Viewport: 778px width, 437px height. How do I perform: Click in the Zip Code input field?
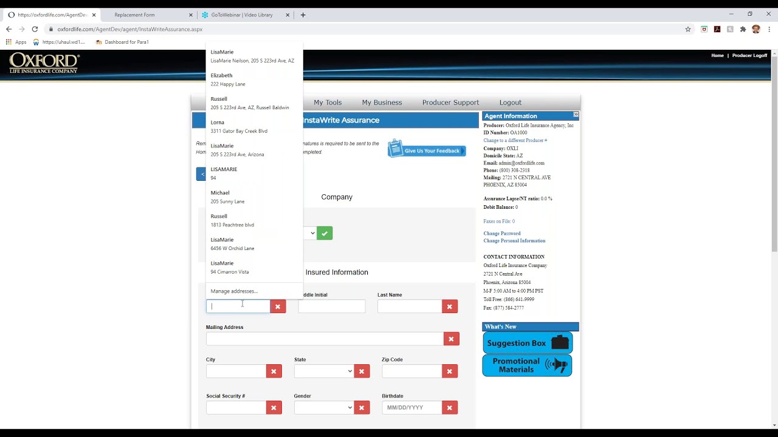click(411, 371)
